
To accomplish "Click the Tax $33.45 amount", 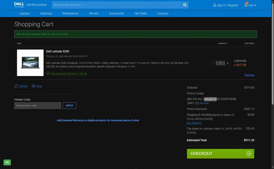I will tap(250, 128).
